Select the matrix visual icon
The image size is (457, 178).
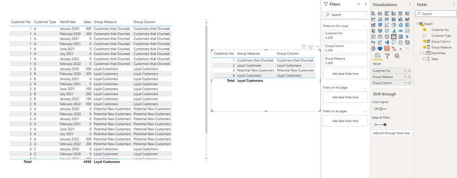point(400,37)
